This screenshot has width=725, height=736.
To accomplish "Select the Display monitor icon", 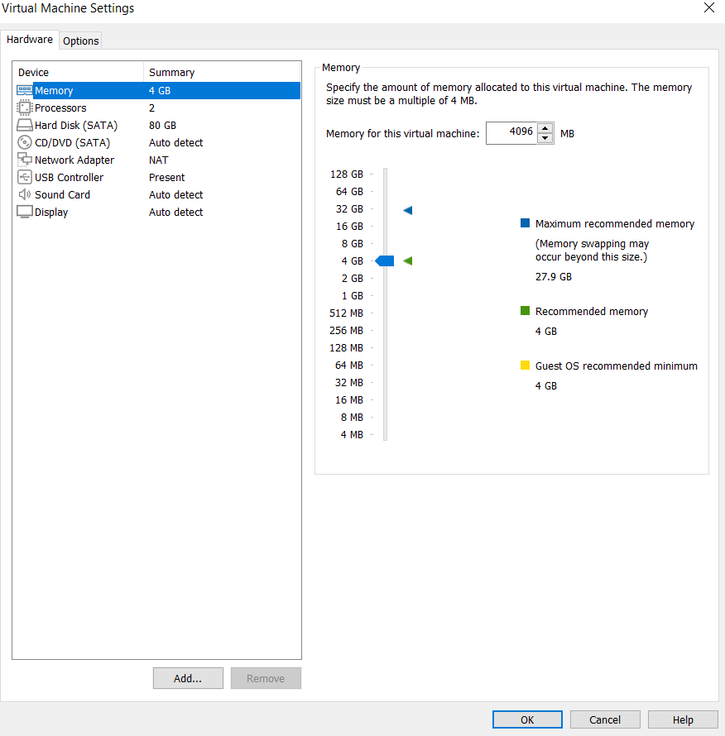I will (25, 212).
